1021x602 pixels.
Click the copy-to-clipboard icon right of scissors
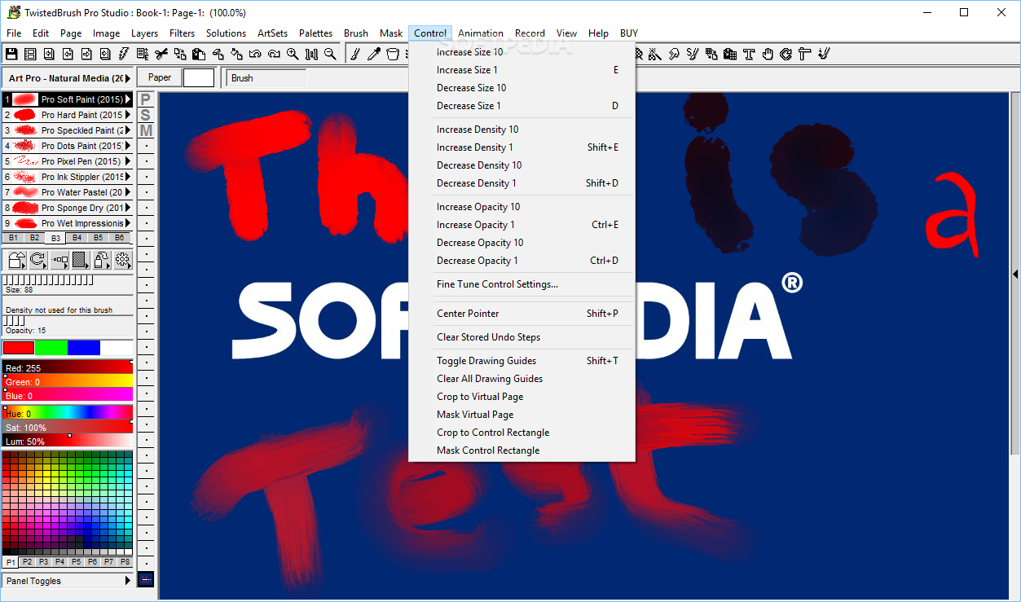(180, 54)
